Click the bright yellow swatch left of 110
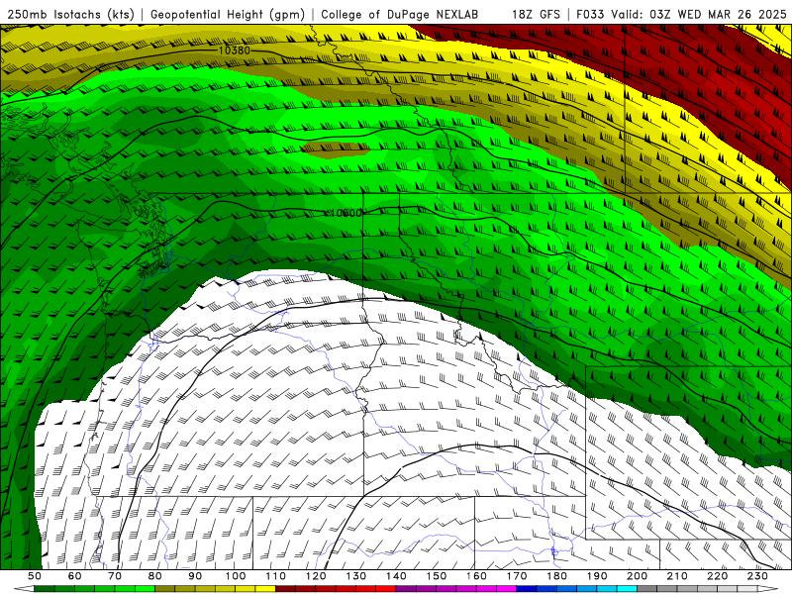Screen dimensions: 792x594 265,589
